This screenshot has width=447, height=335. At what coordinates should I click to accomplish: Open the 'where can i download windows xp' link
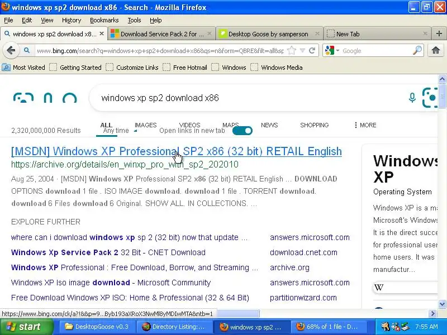[x=129, y=237]
